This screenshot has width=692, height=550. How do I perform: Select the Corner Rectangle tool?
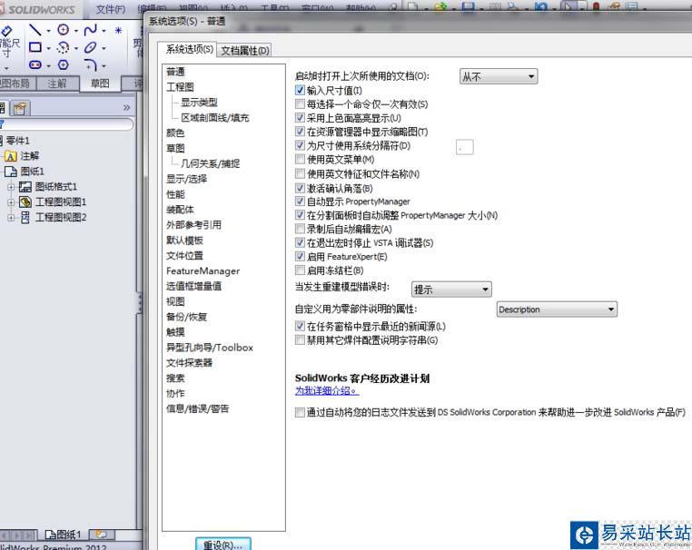[35, 47]
